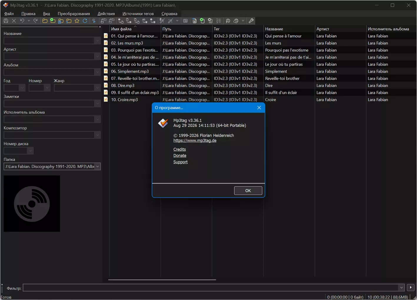The width and height of the screenshot is (417, 300).
Task: Open Extended Tags panel icon in toolbar
Action: click(185, 21)
